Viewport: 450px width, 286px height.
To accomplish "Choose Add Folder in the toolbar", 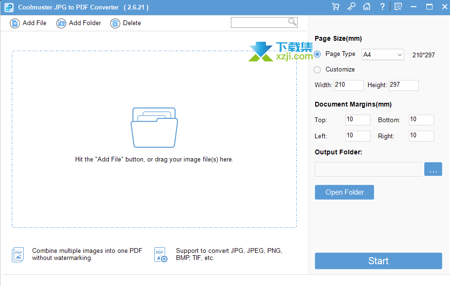I will click(79, 23).
